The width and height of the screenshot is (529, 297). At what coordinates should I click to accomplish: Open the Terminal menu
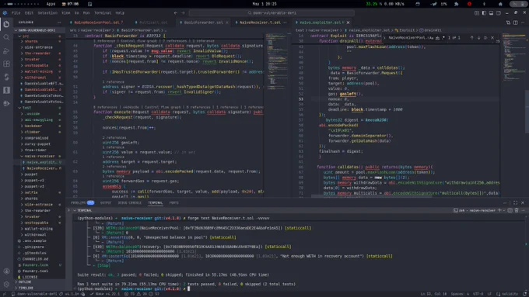click(x=103, y=12)
